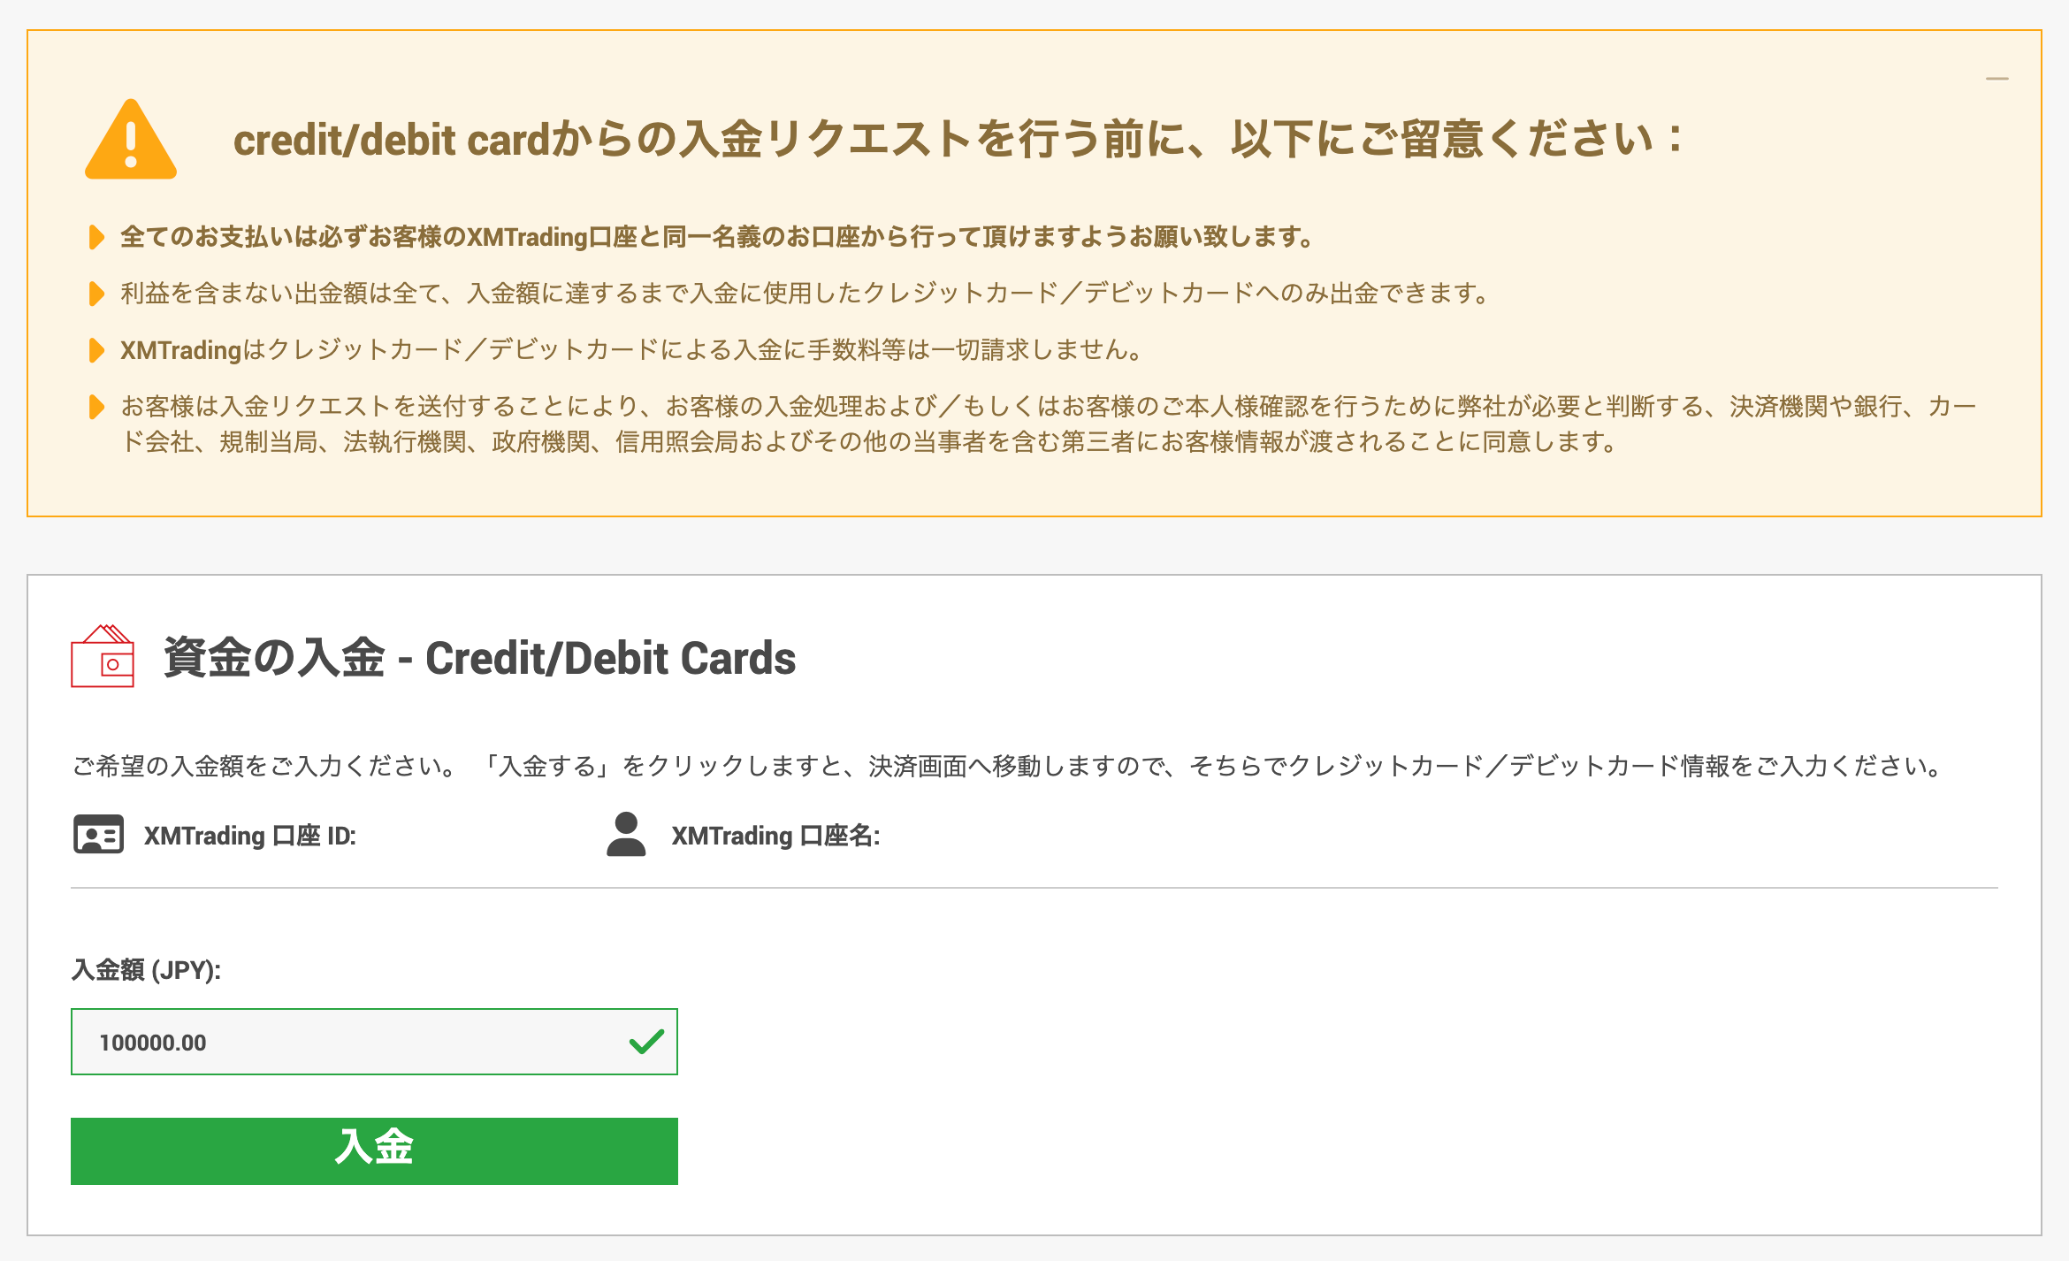Click the XMTrading 口座名 label

(775, 836)
